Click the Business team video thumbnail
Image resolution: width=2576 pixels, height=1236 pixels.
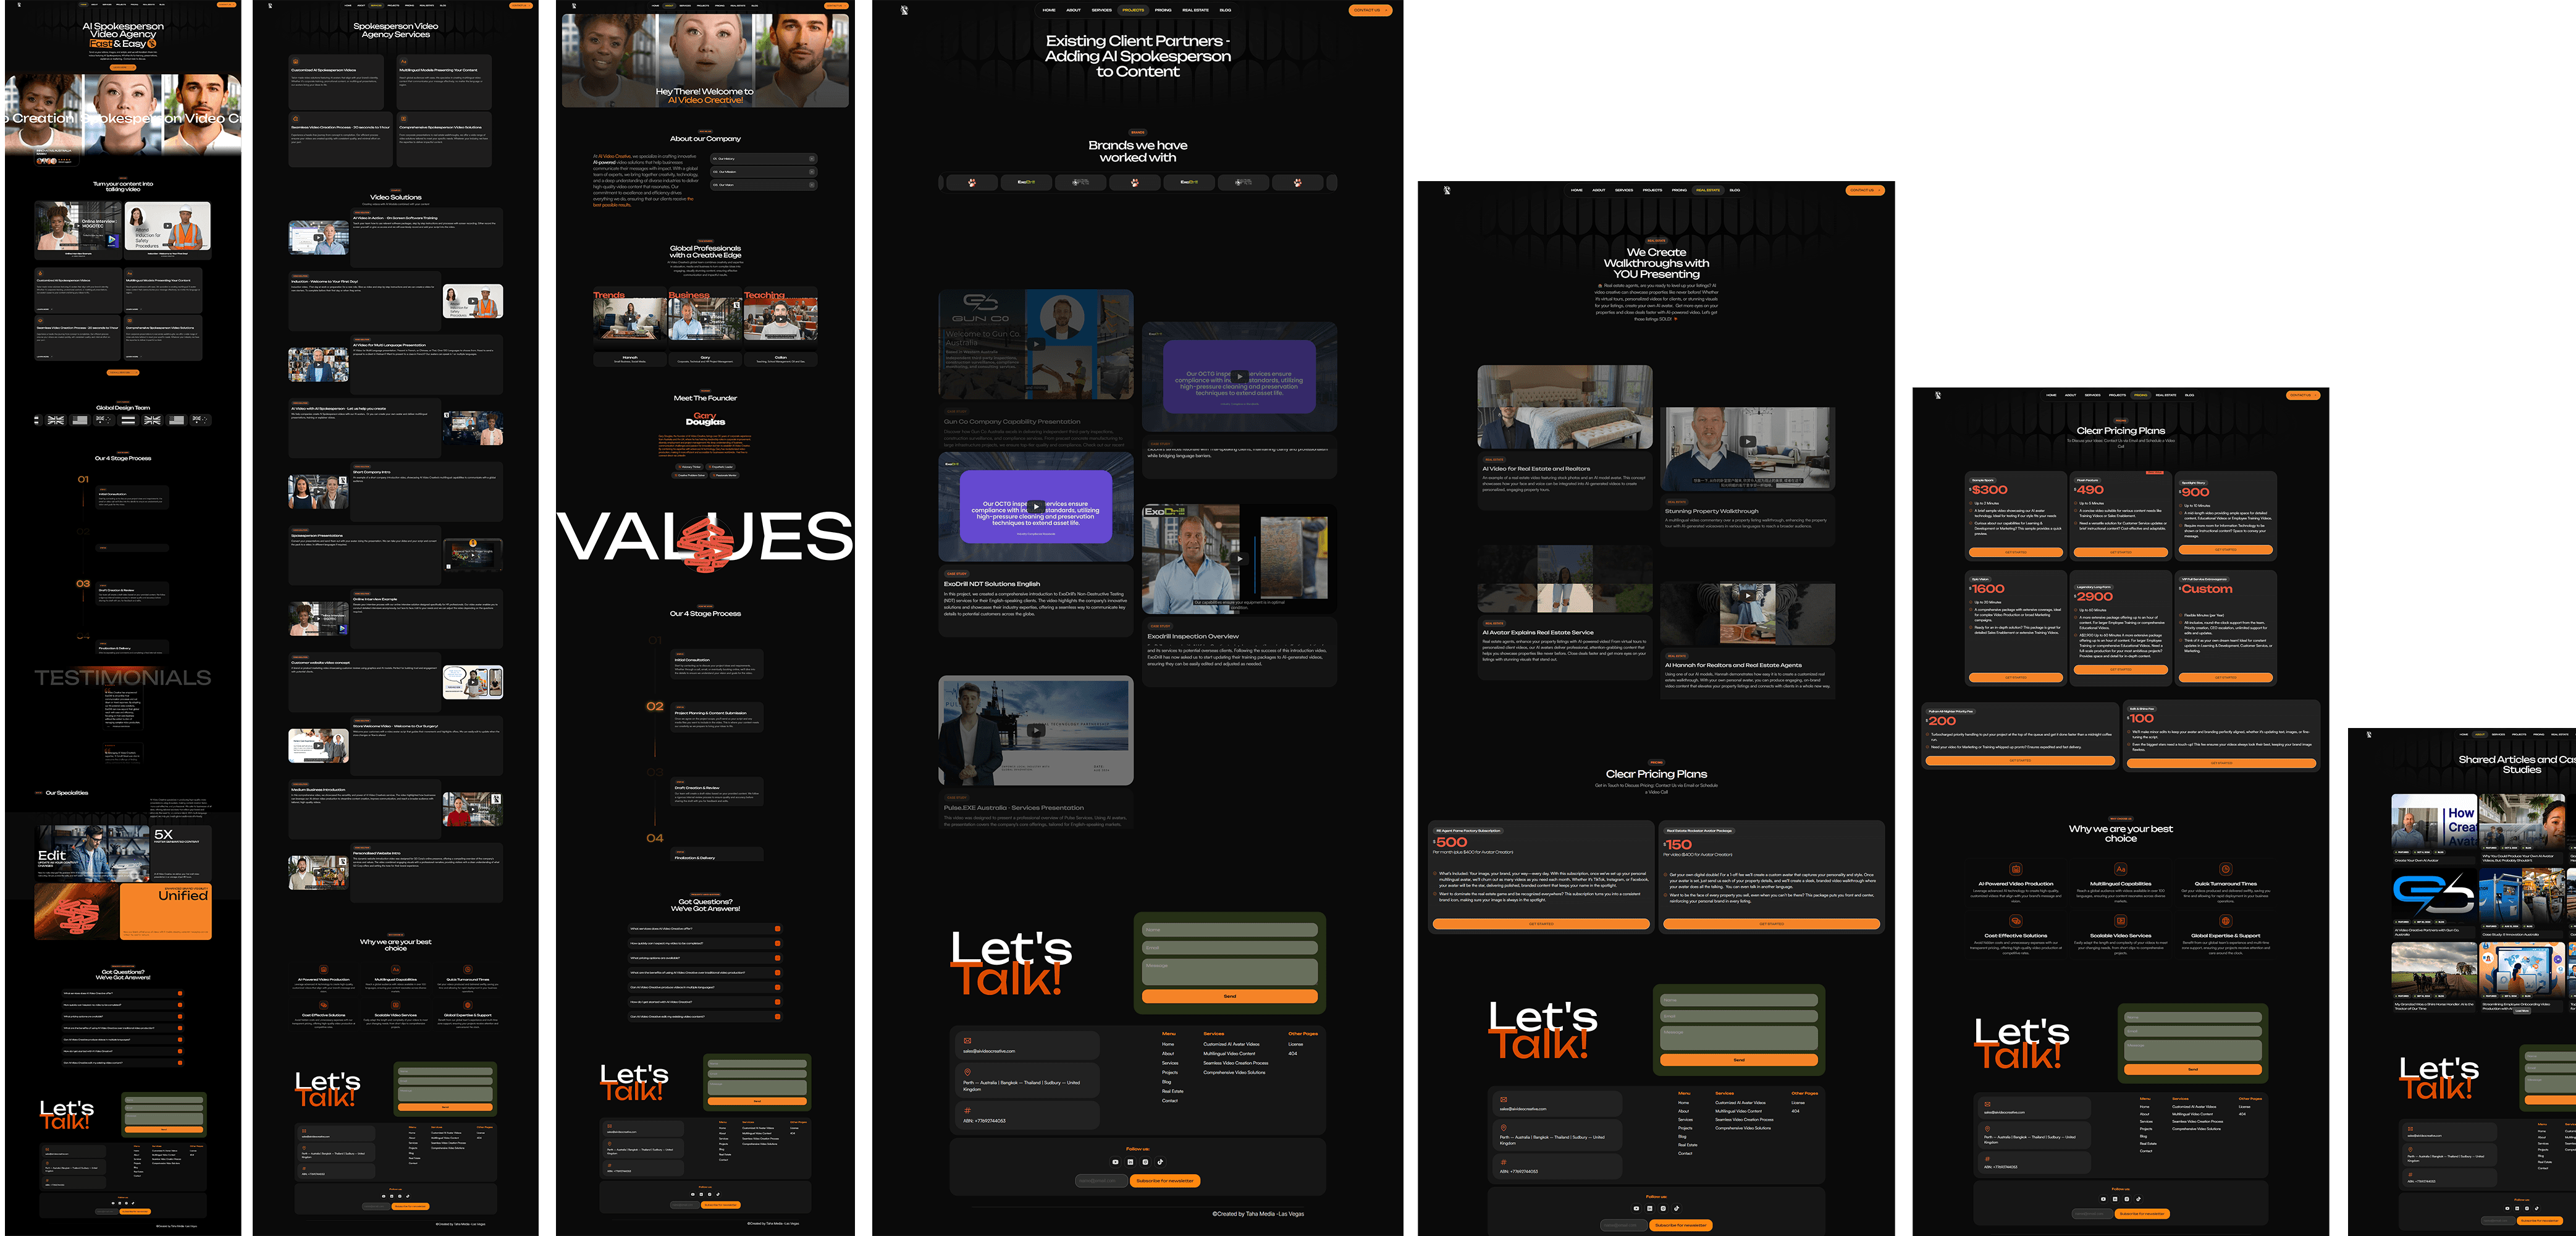705,320
